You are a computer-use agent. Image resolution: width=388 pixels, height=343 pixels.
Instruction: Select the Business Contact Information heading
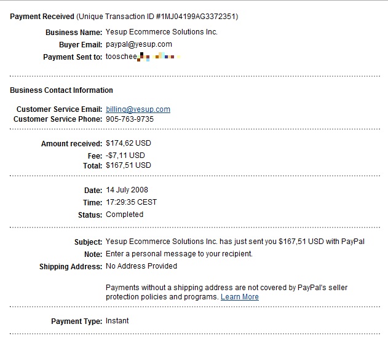[61, 90]
